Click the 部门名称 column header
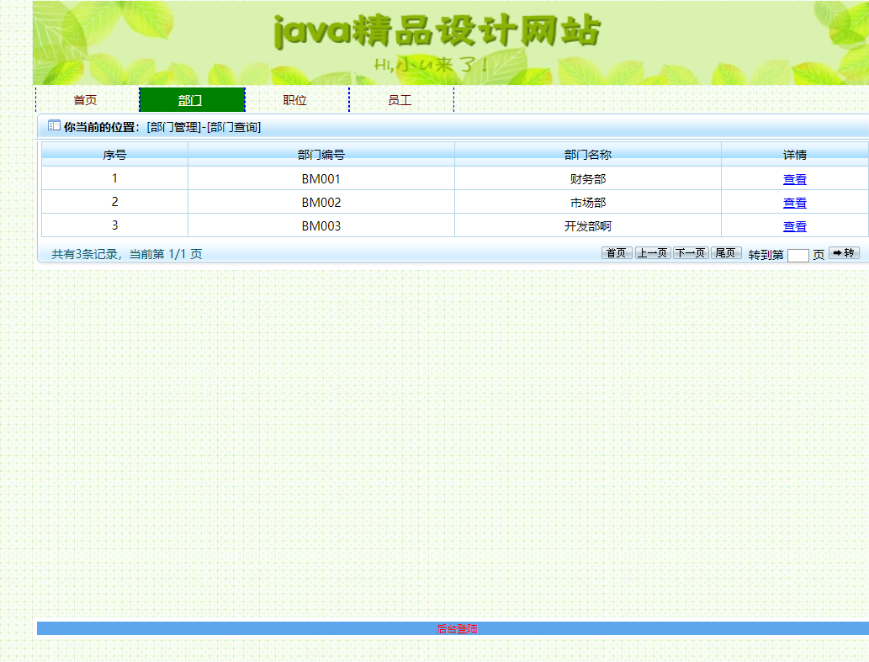This screenshot has height=662, width=869. [588, 155]
